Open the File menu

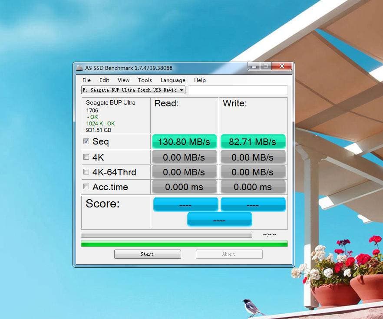pos(86,80)
